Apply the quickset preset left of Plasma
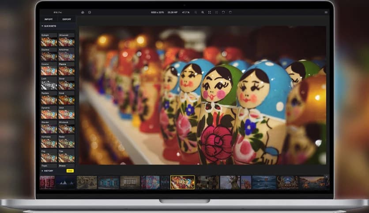The image size is (369, 213). (49, 69)
